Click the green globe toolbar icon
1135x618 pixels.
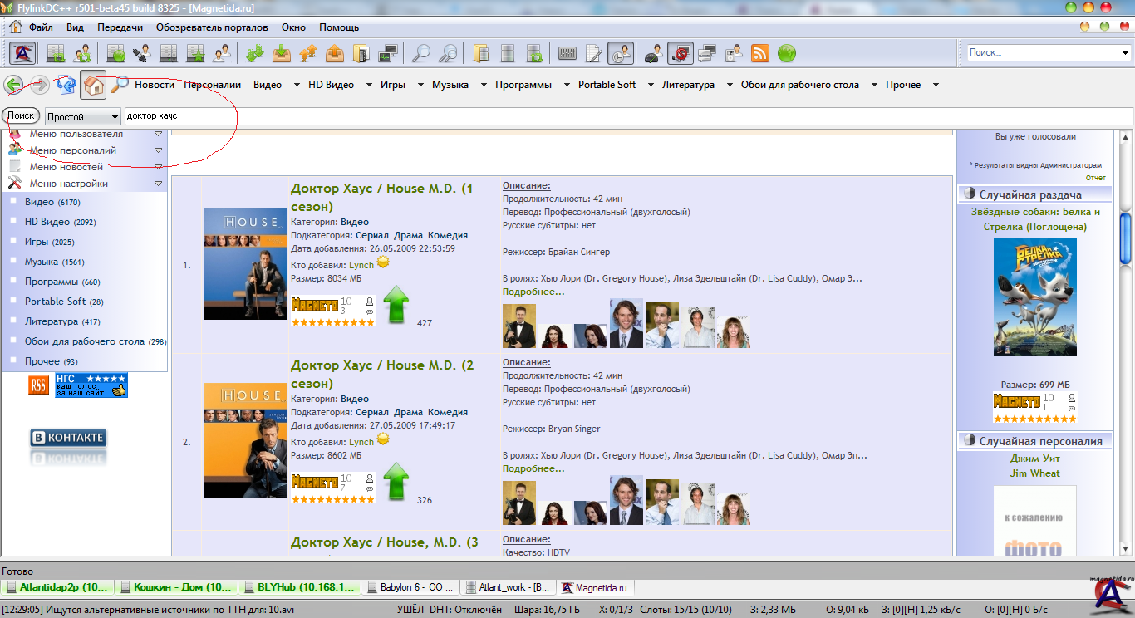pyautogui.click(x=787, y=54)
